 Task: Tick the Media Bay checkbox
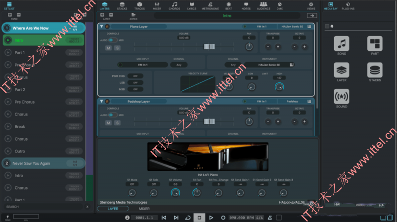pos(327,26)
